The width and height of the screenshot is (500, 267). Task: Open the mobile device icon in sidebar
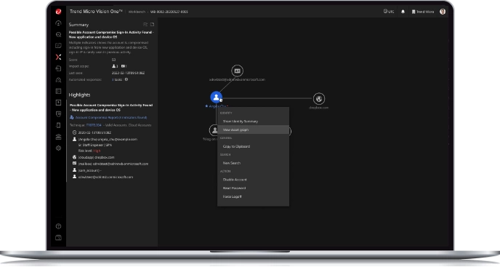58,125
